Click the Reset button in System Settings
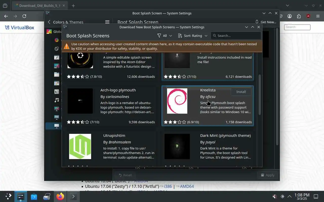The height and width of the screenshot is (202, 324). coord(125,175)
